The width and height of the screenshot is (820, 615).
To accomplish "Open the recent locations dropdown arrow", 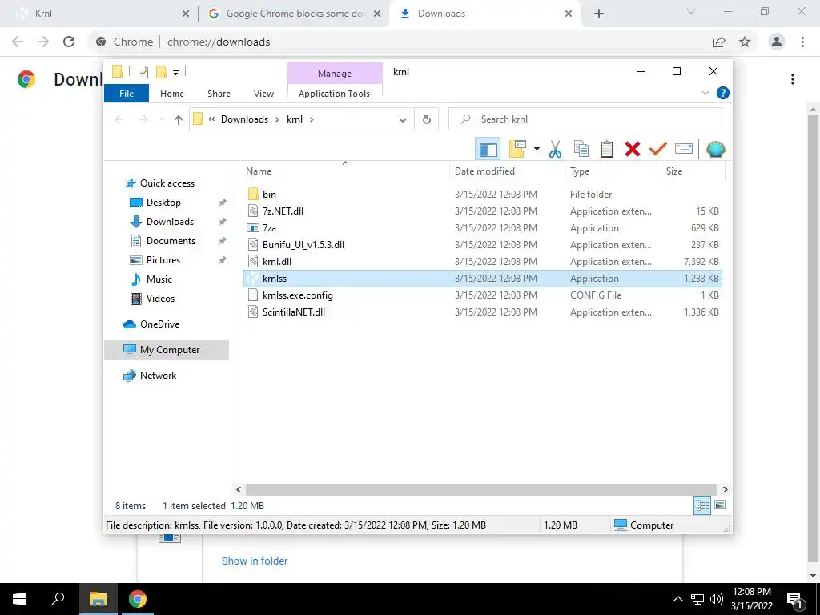I will click(162, 120).
